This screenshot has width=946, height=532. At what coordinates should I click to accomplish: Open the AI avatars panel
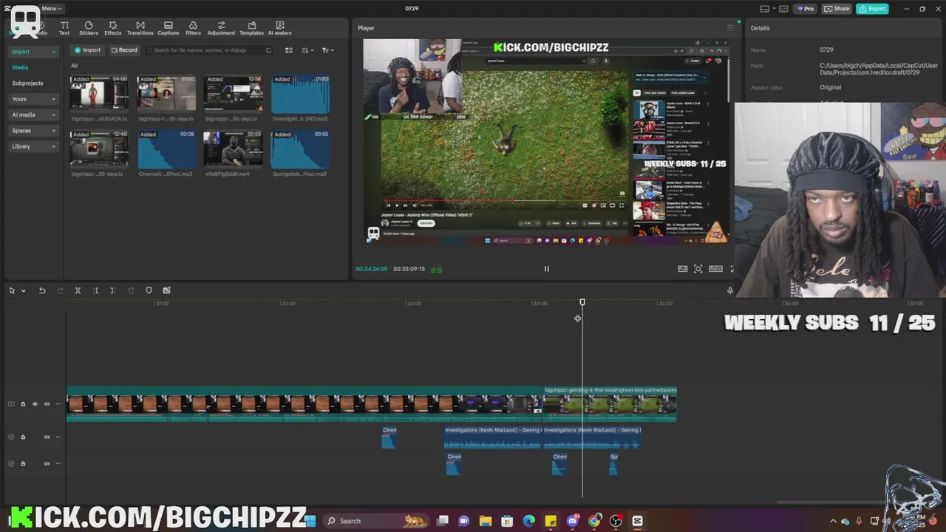(279, 28)
